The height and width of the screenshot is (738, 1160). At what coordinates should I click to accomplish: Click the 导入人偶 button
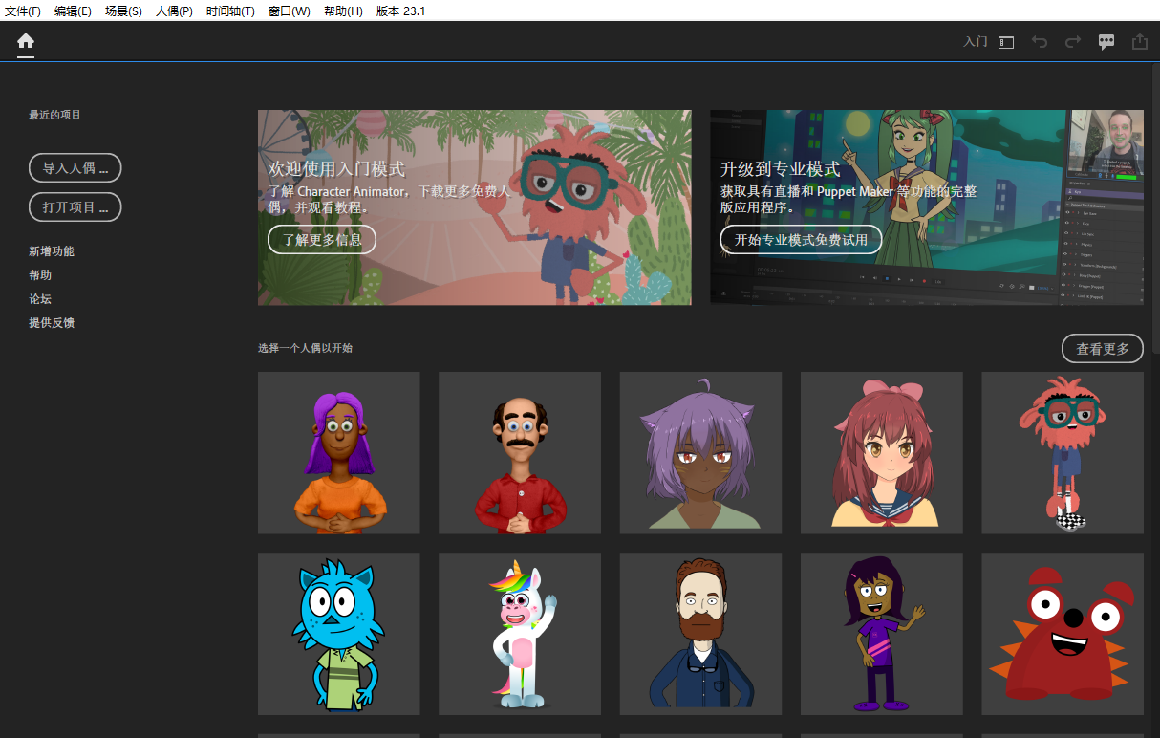[x=75, y=168]
